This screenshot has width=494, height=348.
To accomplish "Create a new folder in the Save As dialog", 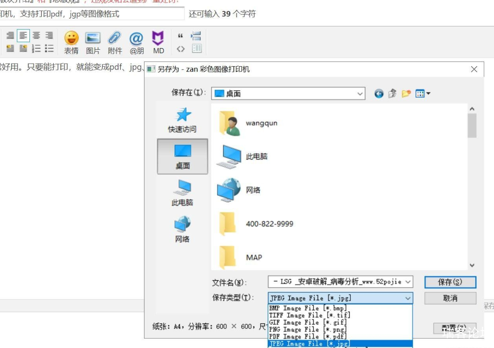I will tap(406, 94).
